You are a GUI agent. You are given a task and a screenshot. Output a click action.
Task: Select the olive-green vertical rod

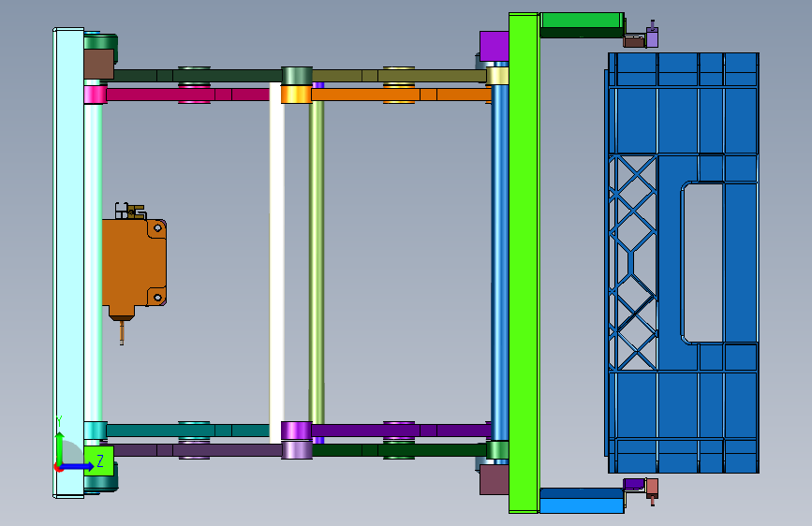point(317,263)
